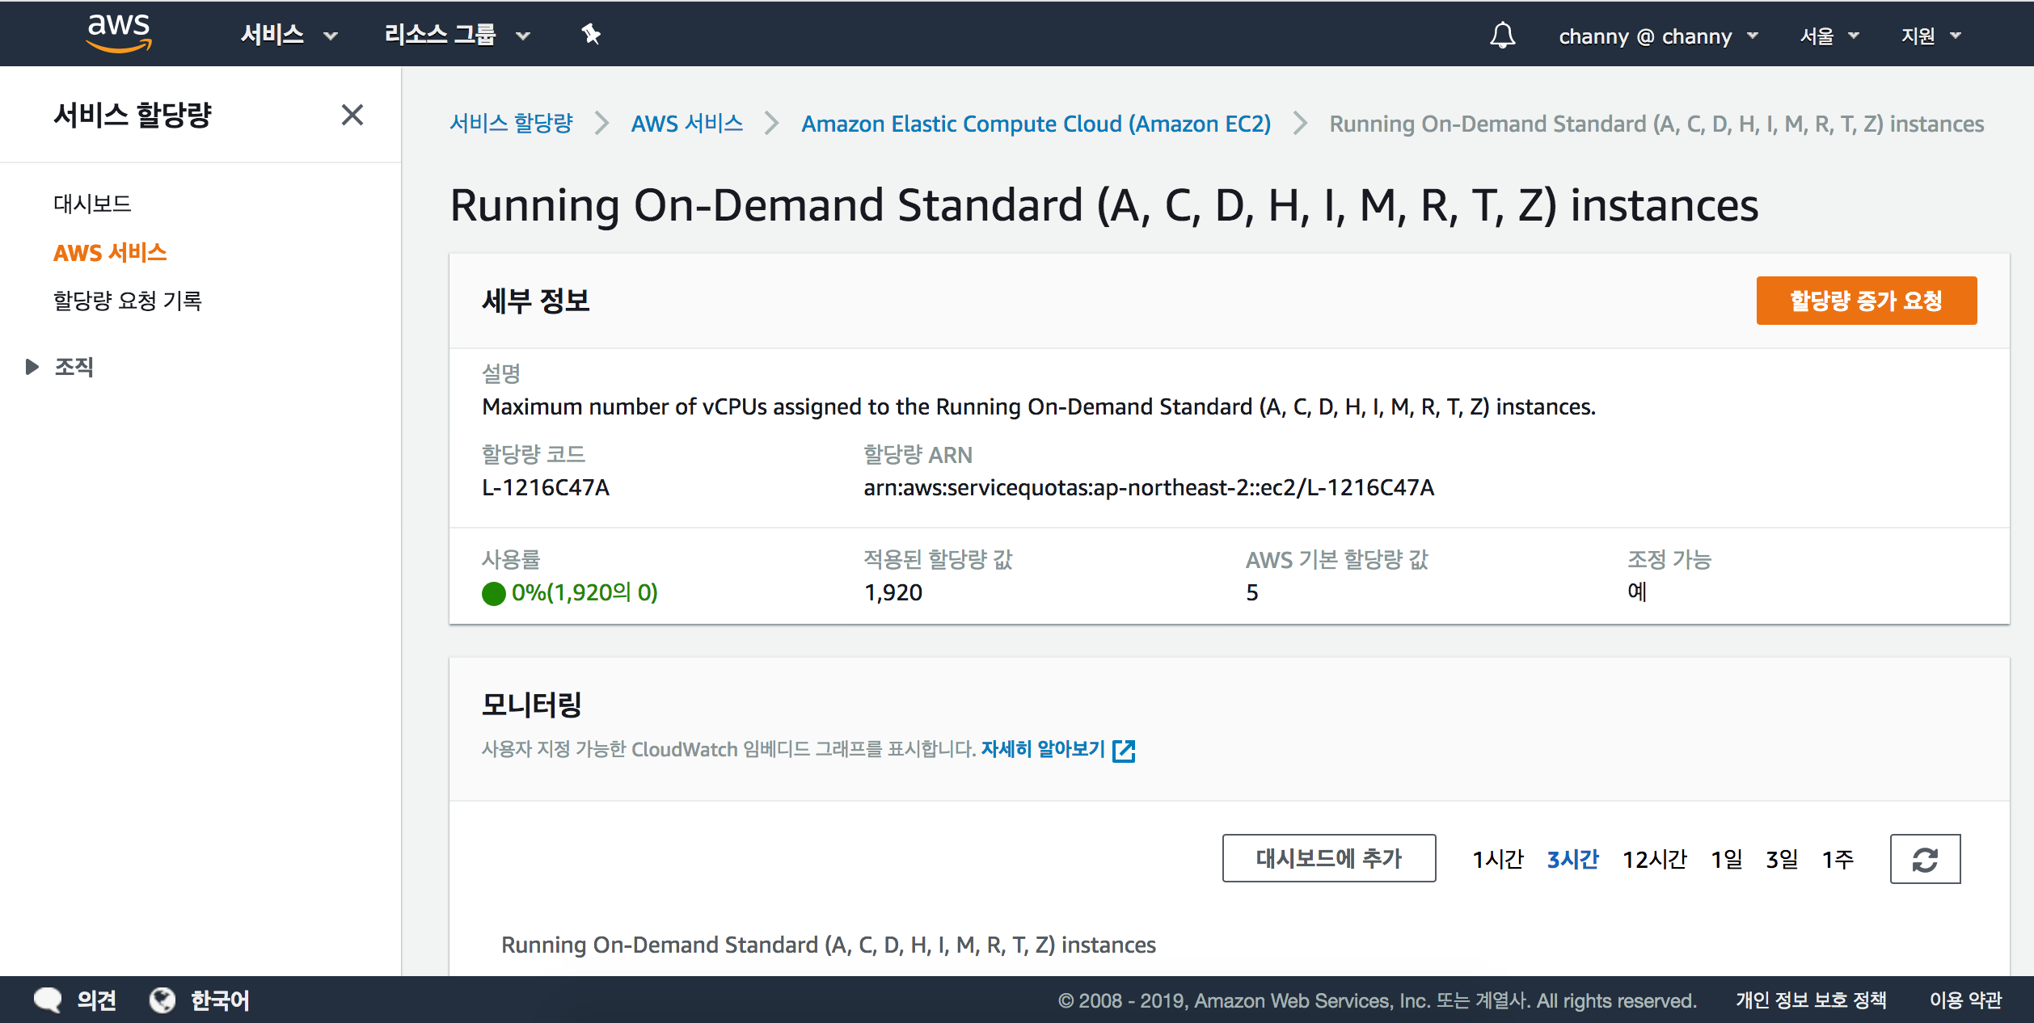
Task: Expand the 조직 tree section
Action: pyautogui.click(x=32, y=367)
